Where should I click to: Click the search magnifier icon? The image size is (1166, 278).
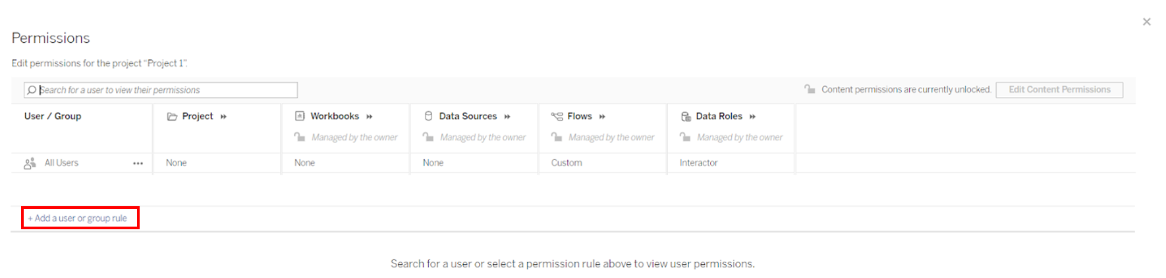[x=32, y=90]
